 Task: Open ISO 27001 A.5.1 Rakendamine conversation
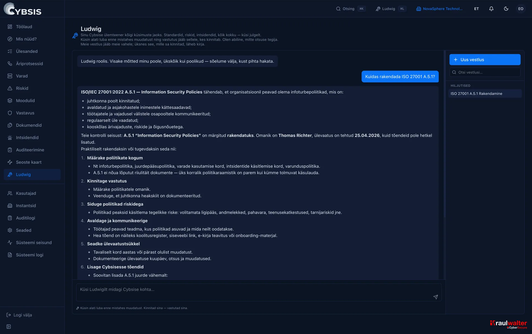tap(485, 94)
